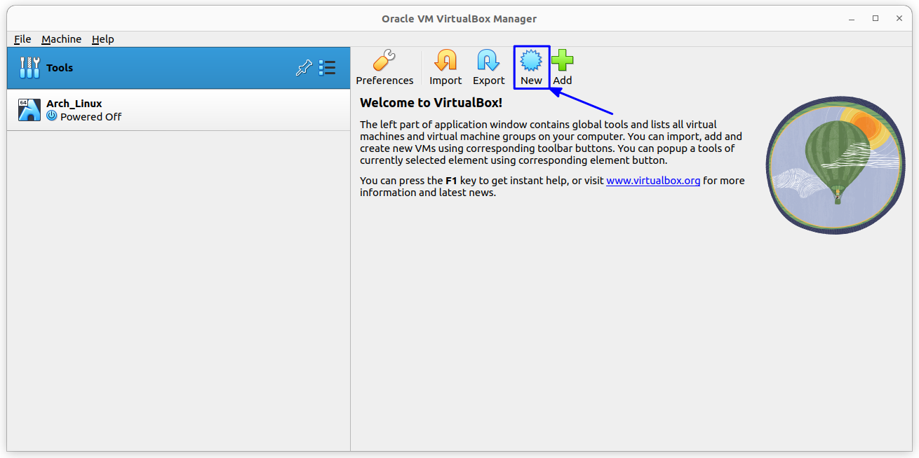Click the Powered Off status icon
Screen dimensions: 919x458
pos(51,117)
